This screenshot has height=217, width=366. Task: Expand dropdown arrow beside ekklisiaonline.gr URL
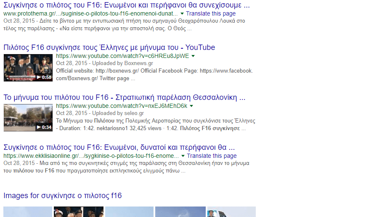tap(183, 156)
